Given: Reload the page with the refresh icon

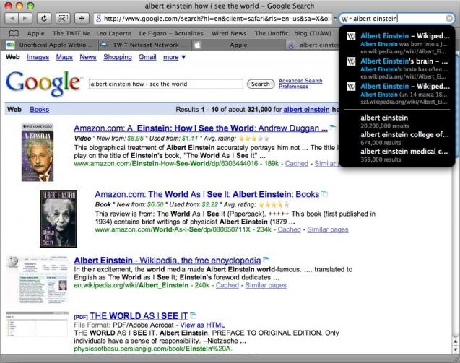Looking at the screenshot, I should (x=44, y=19).
